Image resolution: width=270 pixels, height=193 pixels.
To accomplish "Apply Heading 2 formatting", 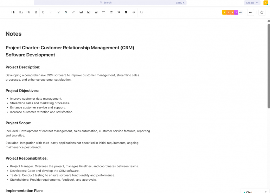I will click(x=21, y=12).
